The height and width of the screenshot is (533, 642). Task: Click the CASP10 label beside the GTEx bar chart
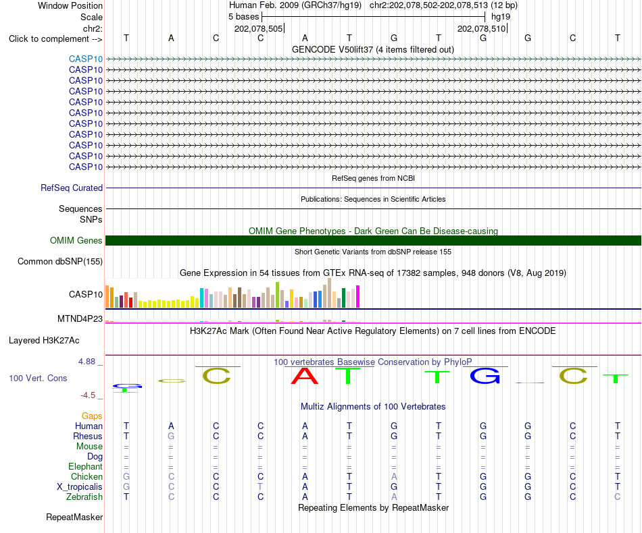click(86, 294)
